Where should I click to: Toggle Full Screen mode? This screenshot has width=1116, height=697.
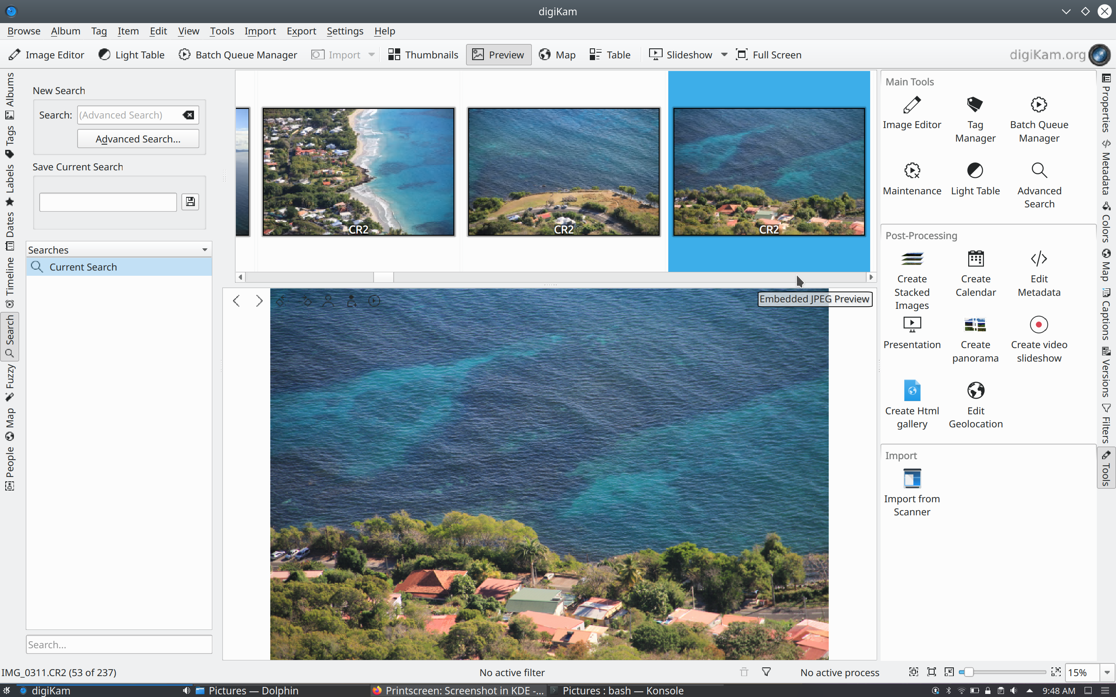(769, 55)
